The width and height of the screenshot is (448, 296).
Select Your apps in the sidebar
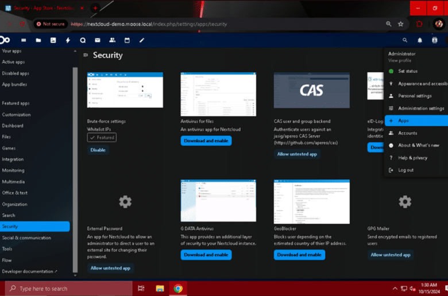pos(11,51)
